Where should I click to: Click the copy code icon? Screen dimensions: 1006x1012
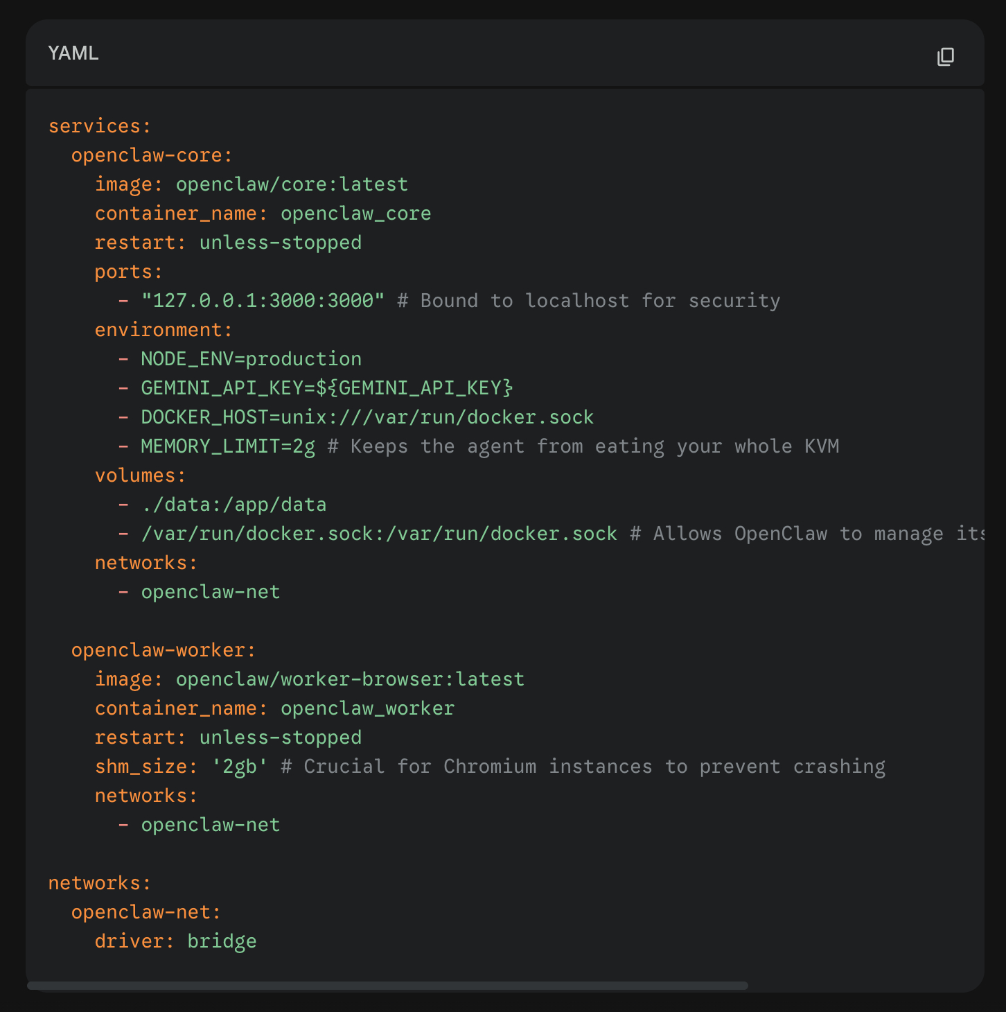point(946,56)
